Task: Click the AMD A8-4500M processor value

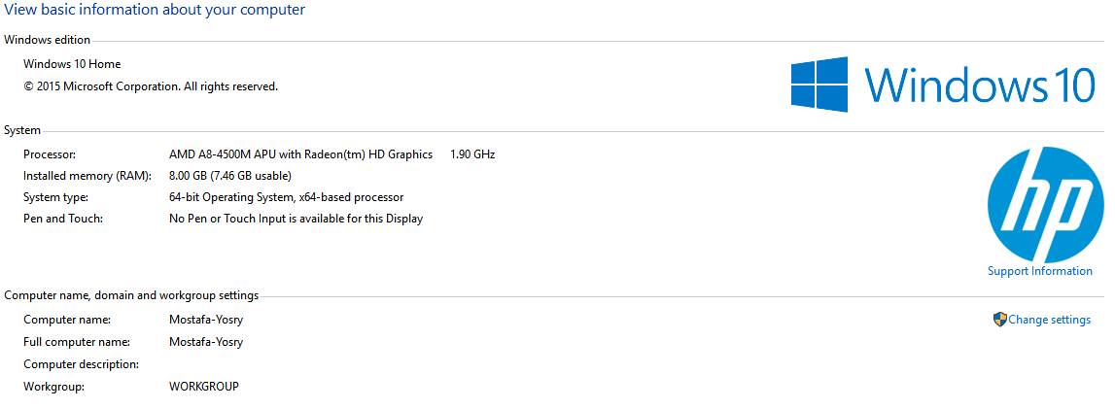Action: coord(300,154)
